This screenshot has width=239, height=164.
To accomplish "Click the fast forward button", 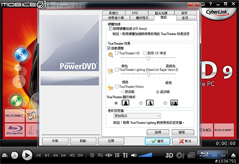I will pyautogui.click(x=63, y=155).
